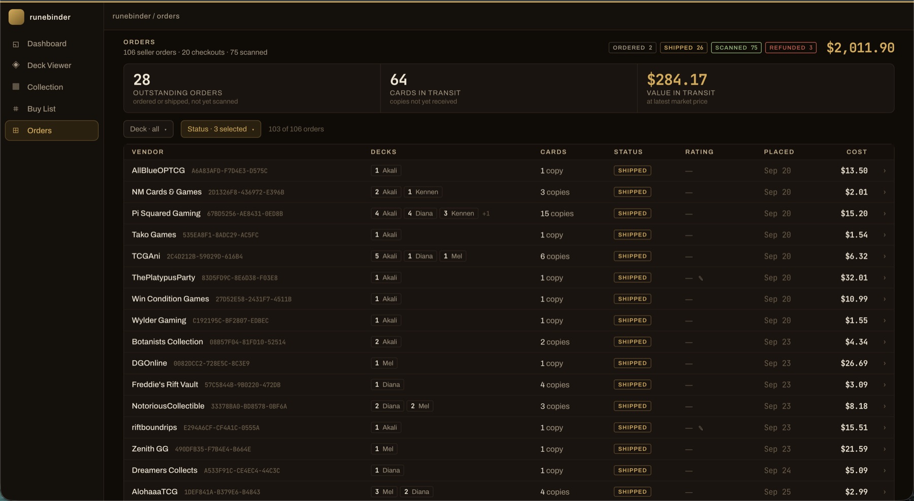Click order ID A6A83AFD-F7D4E3-D575C

click(230, 171)
